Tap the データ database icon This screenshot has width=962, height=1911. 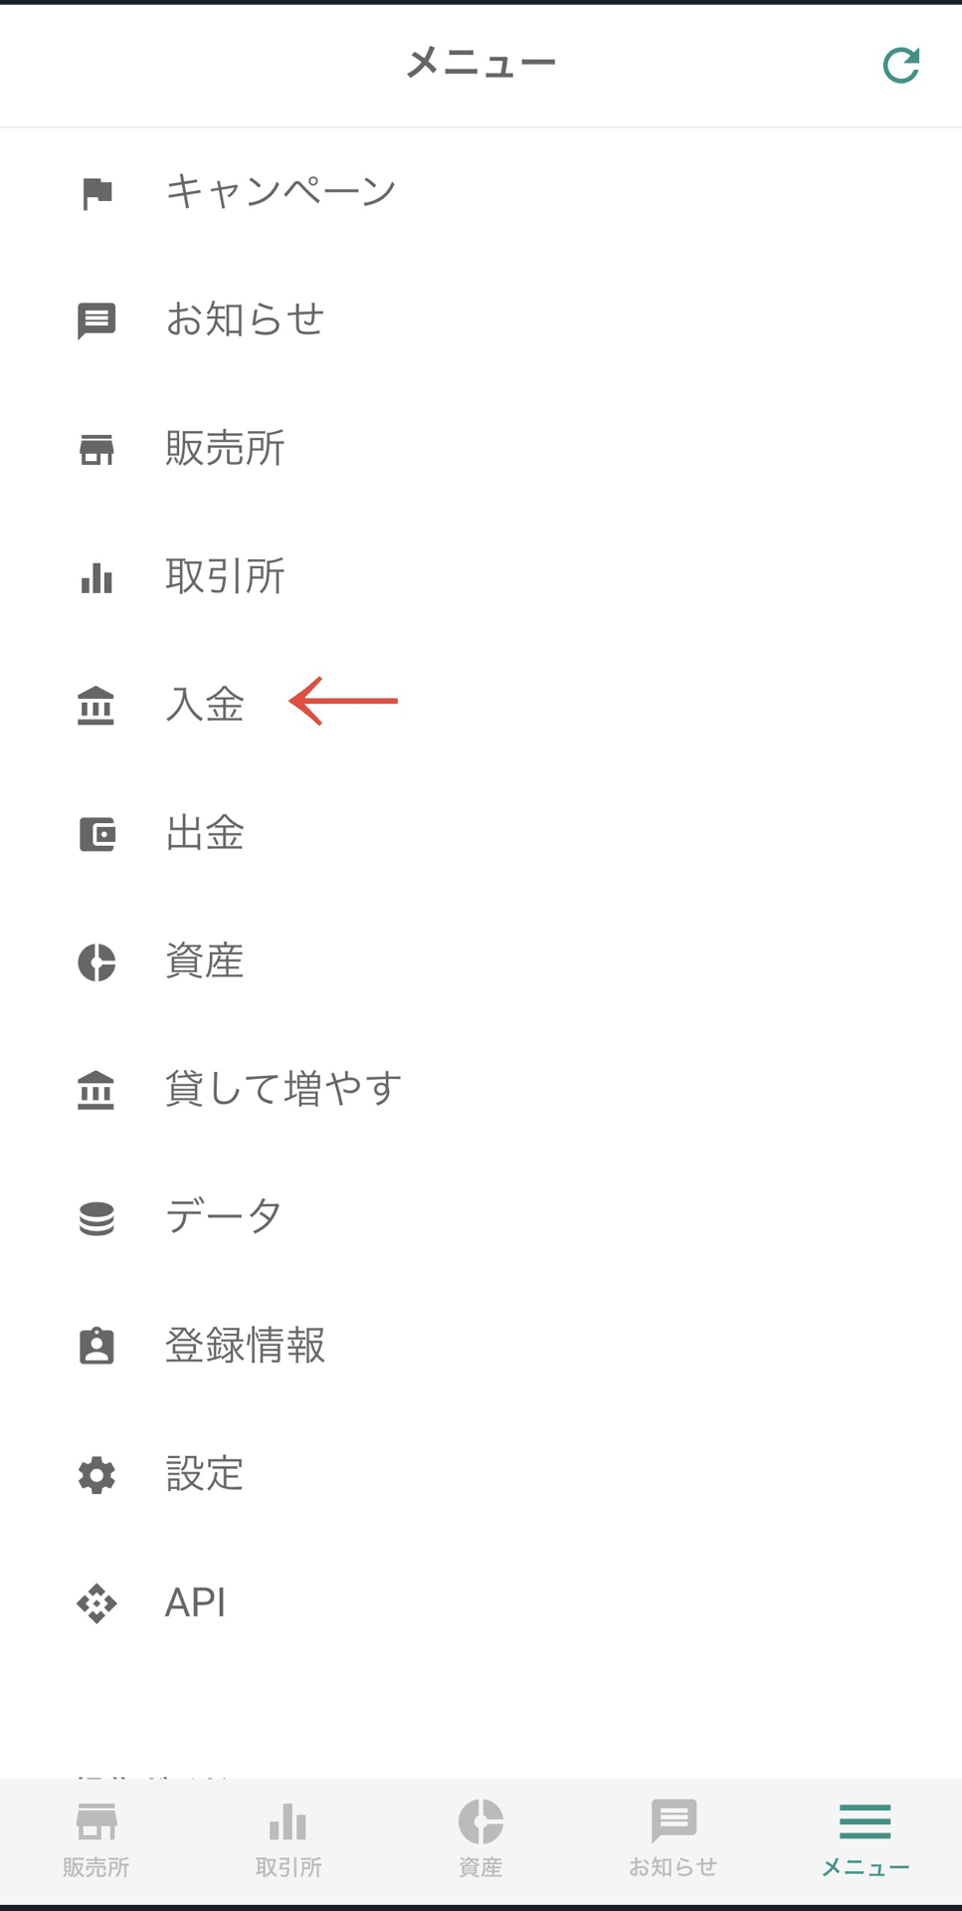click(x=96, y=1218)
